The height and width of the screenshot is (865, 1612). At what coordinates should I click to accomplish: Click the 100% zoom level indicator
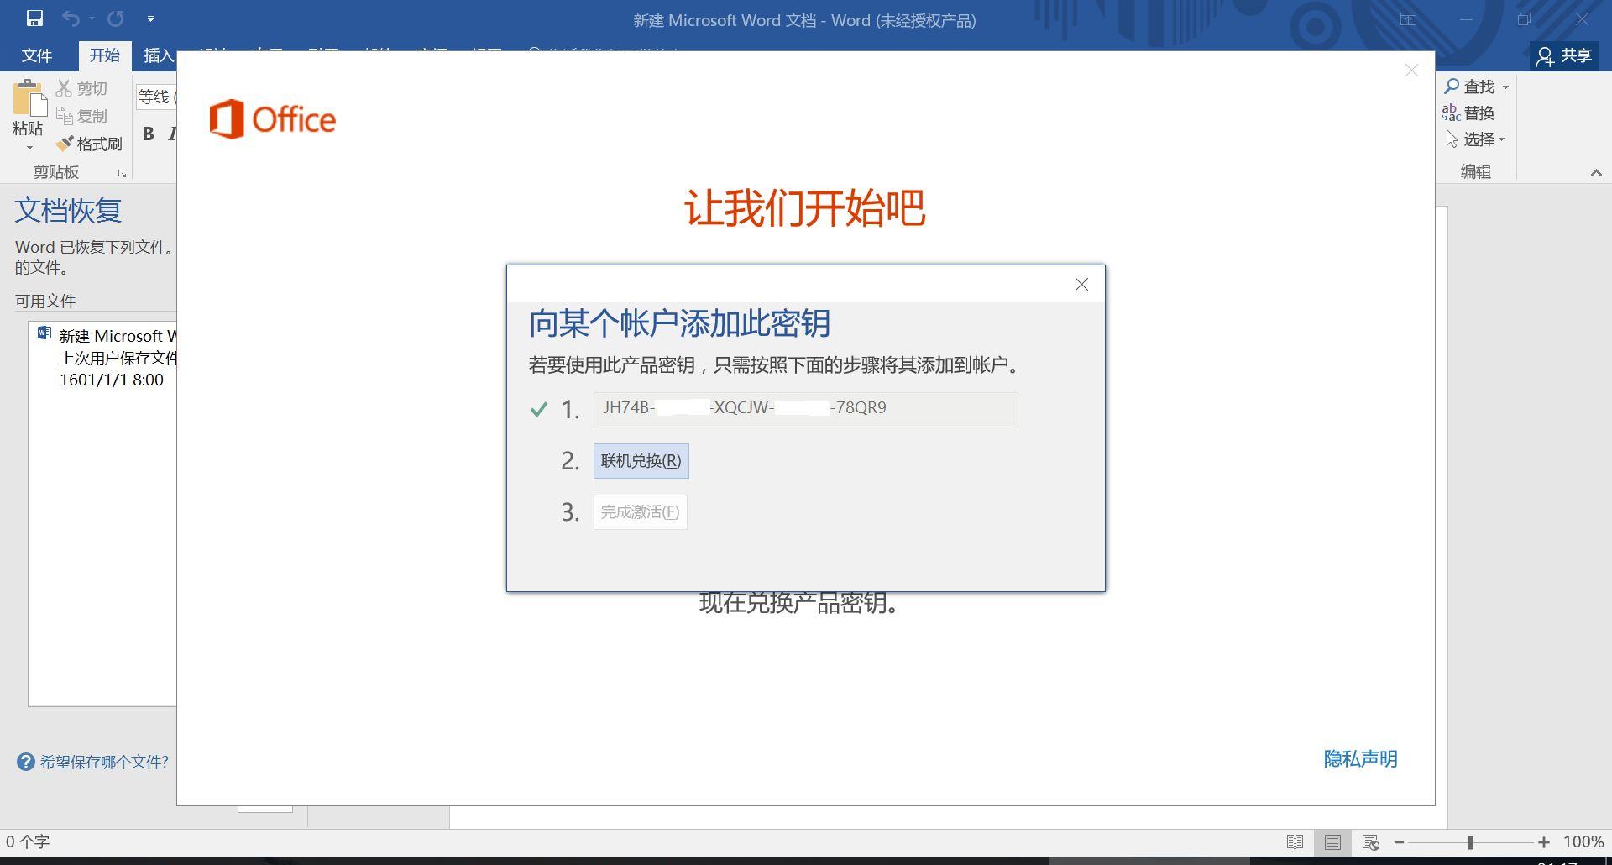point(1583,841)
